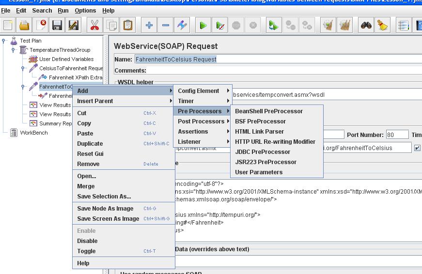Viewport: 422px width, 274px height.
Task: Collapse the TemperatureThreadGroup tree handle
Action: (x=14, y=50)
